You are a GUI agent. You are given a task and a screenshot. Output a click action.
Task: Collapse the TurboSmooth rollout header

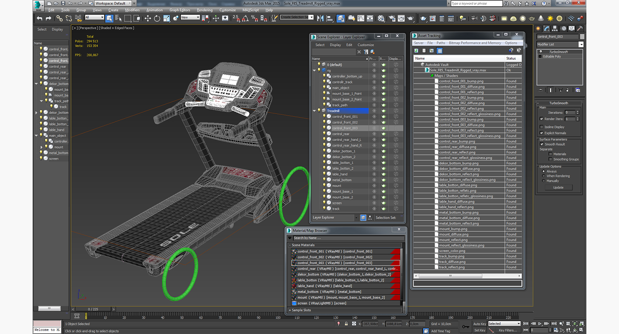558,103
